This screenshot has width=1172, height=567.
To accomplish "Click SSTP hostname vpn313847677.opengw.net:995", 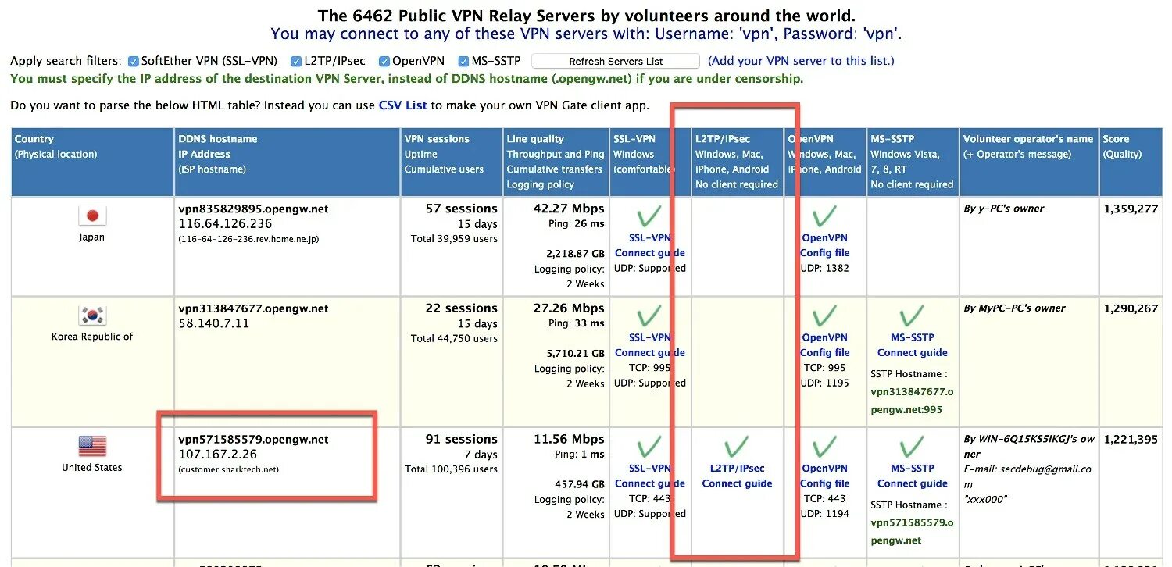I will 912,401.
